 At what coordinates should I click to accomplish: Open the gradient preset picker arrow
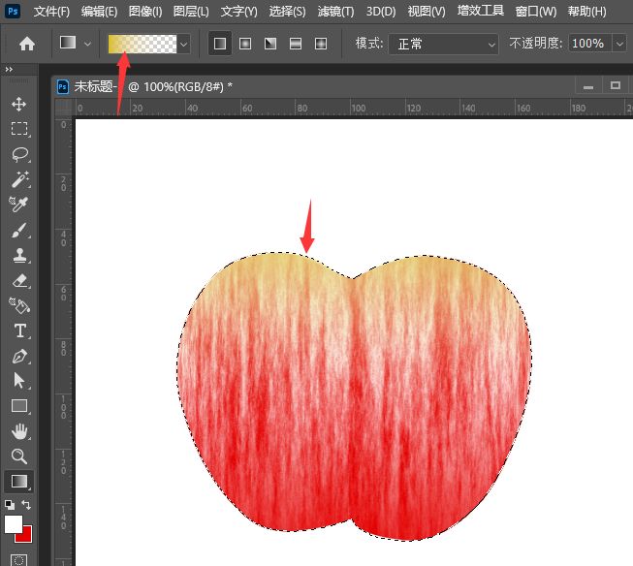coord(183,44)
